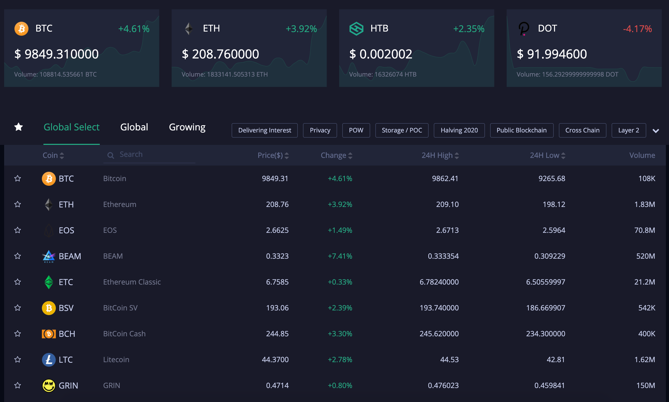Filter by POW tag
The height and width of the screenshot is (402, 669).
tap(356, 130)
